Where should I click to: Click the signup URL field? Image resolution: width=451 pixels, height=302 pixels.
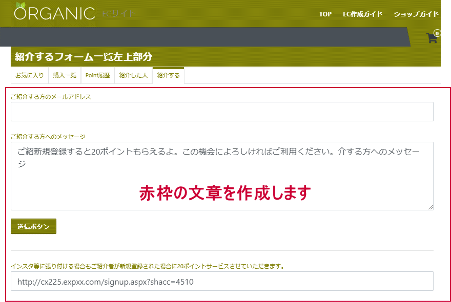pyautogui.click(x=222, y=281)
